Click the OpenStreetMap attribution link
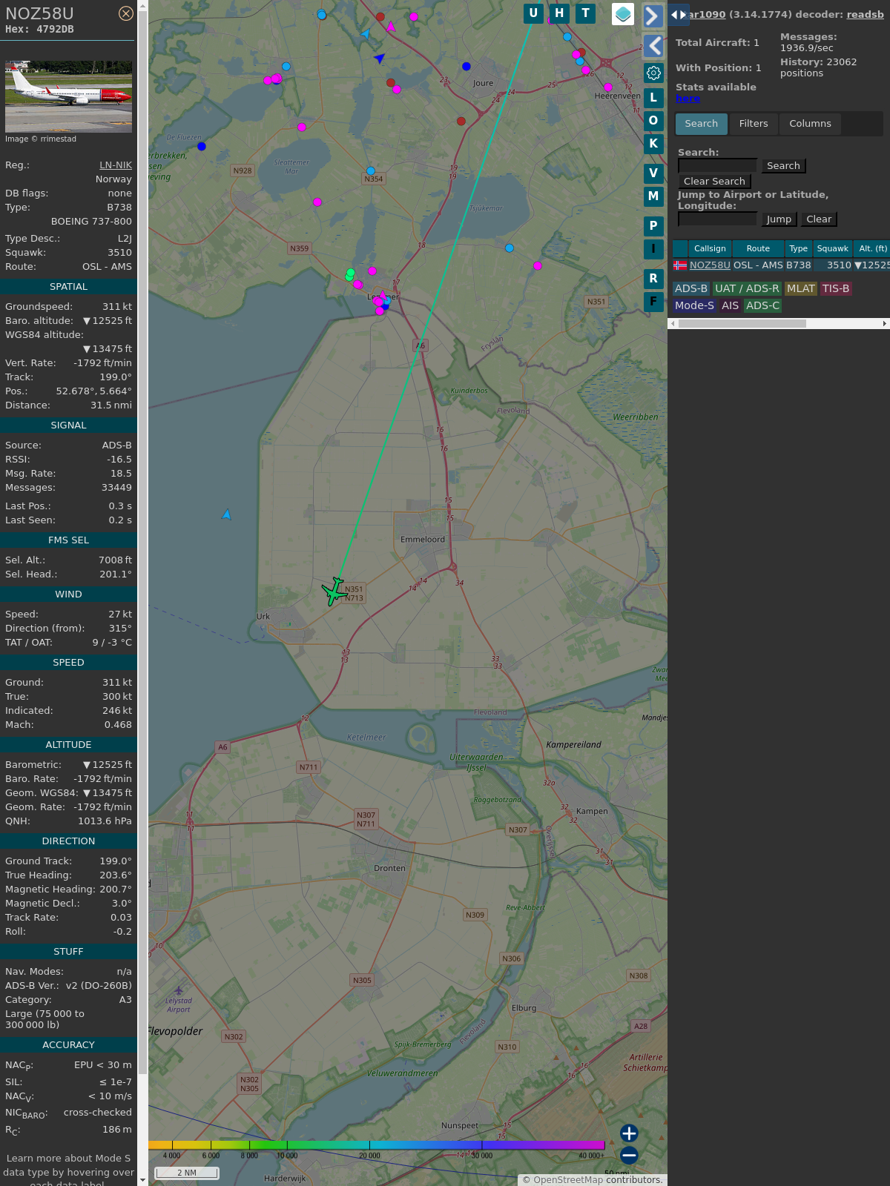The height and width of the screenshot is (1186, 890). (568, 1180)
